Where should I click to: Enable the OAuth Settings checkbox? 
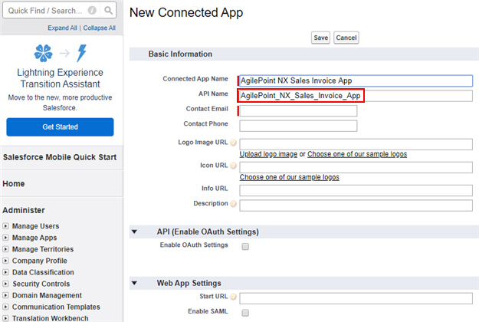tap(245, 247)
